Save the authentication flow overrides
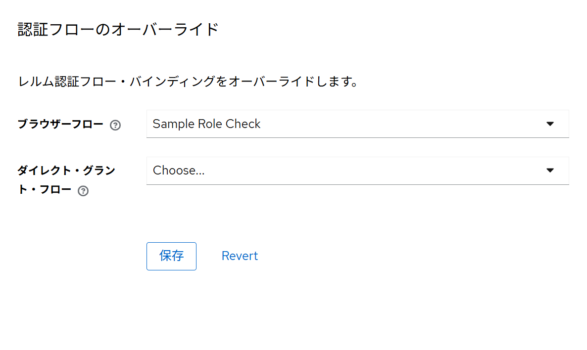Screen dimensions: 587x350 click(171, 256)
